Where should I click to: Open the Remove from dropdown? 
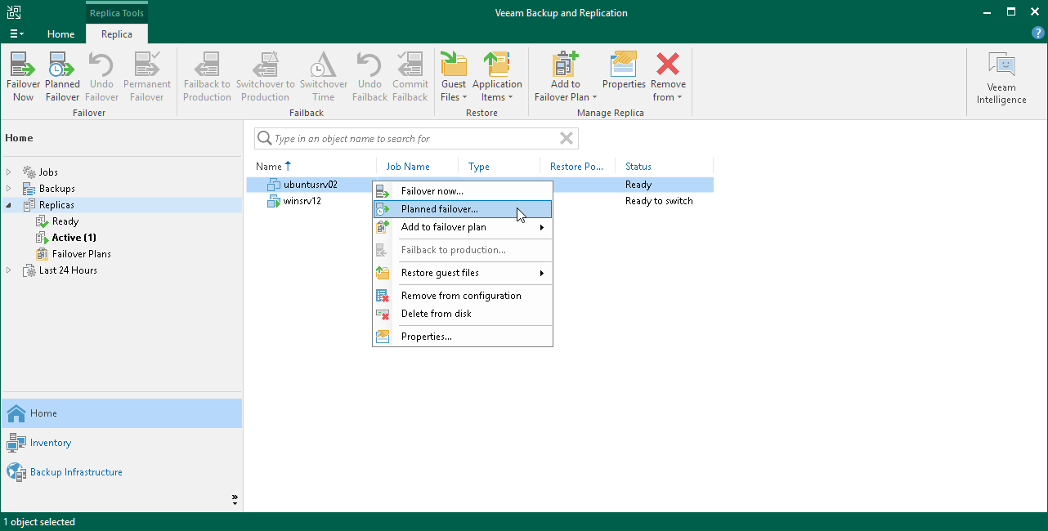668,77
